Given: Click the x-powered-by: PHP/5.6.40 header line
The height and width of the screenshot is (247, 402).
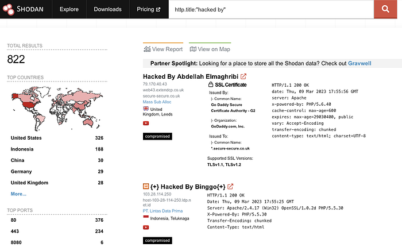Looking at the screenshot, I should tap(301, 104).
